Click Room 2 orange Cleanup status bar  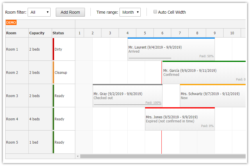point(53,72)
